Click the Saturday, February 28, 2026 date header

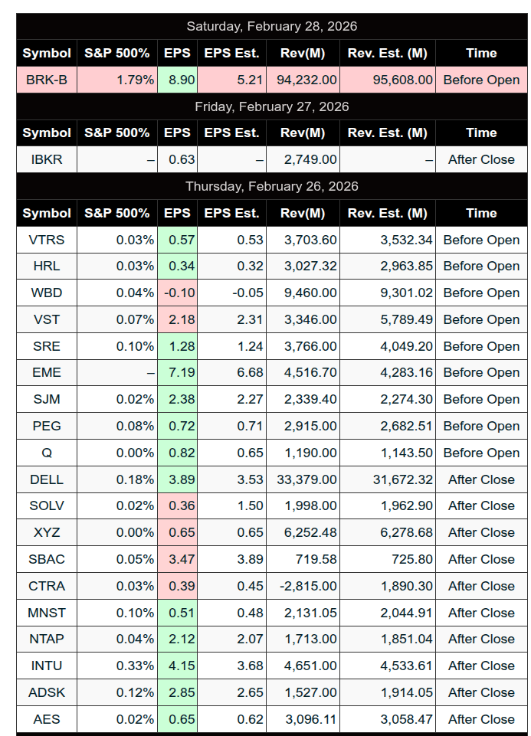pyautogui.click(x=272, y=26)
